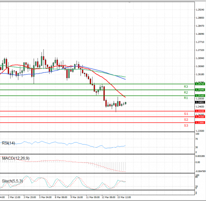Click the 1.28850 price axis label
Viewport: 206px width, 201px height.
tap(200, 18)
